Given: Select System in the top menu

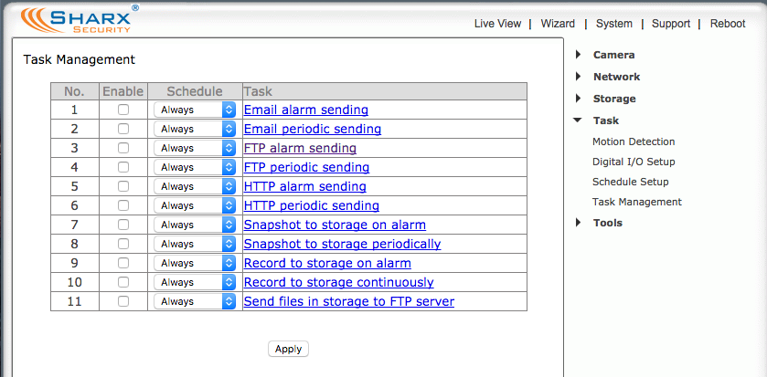Looking at the screenshot, I should pos(614,24).
